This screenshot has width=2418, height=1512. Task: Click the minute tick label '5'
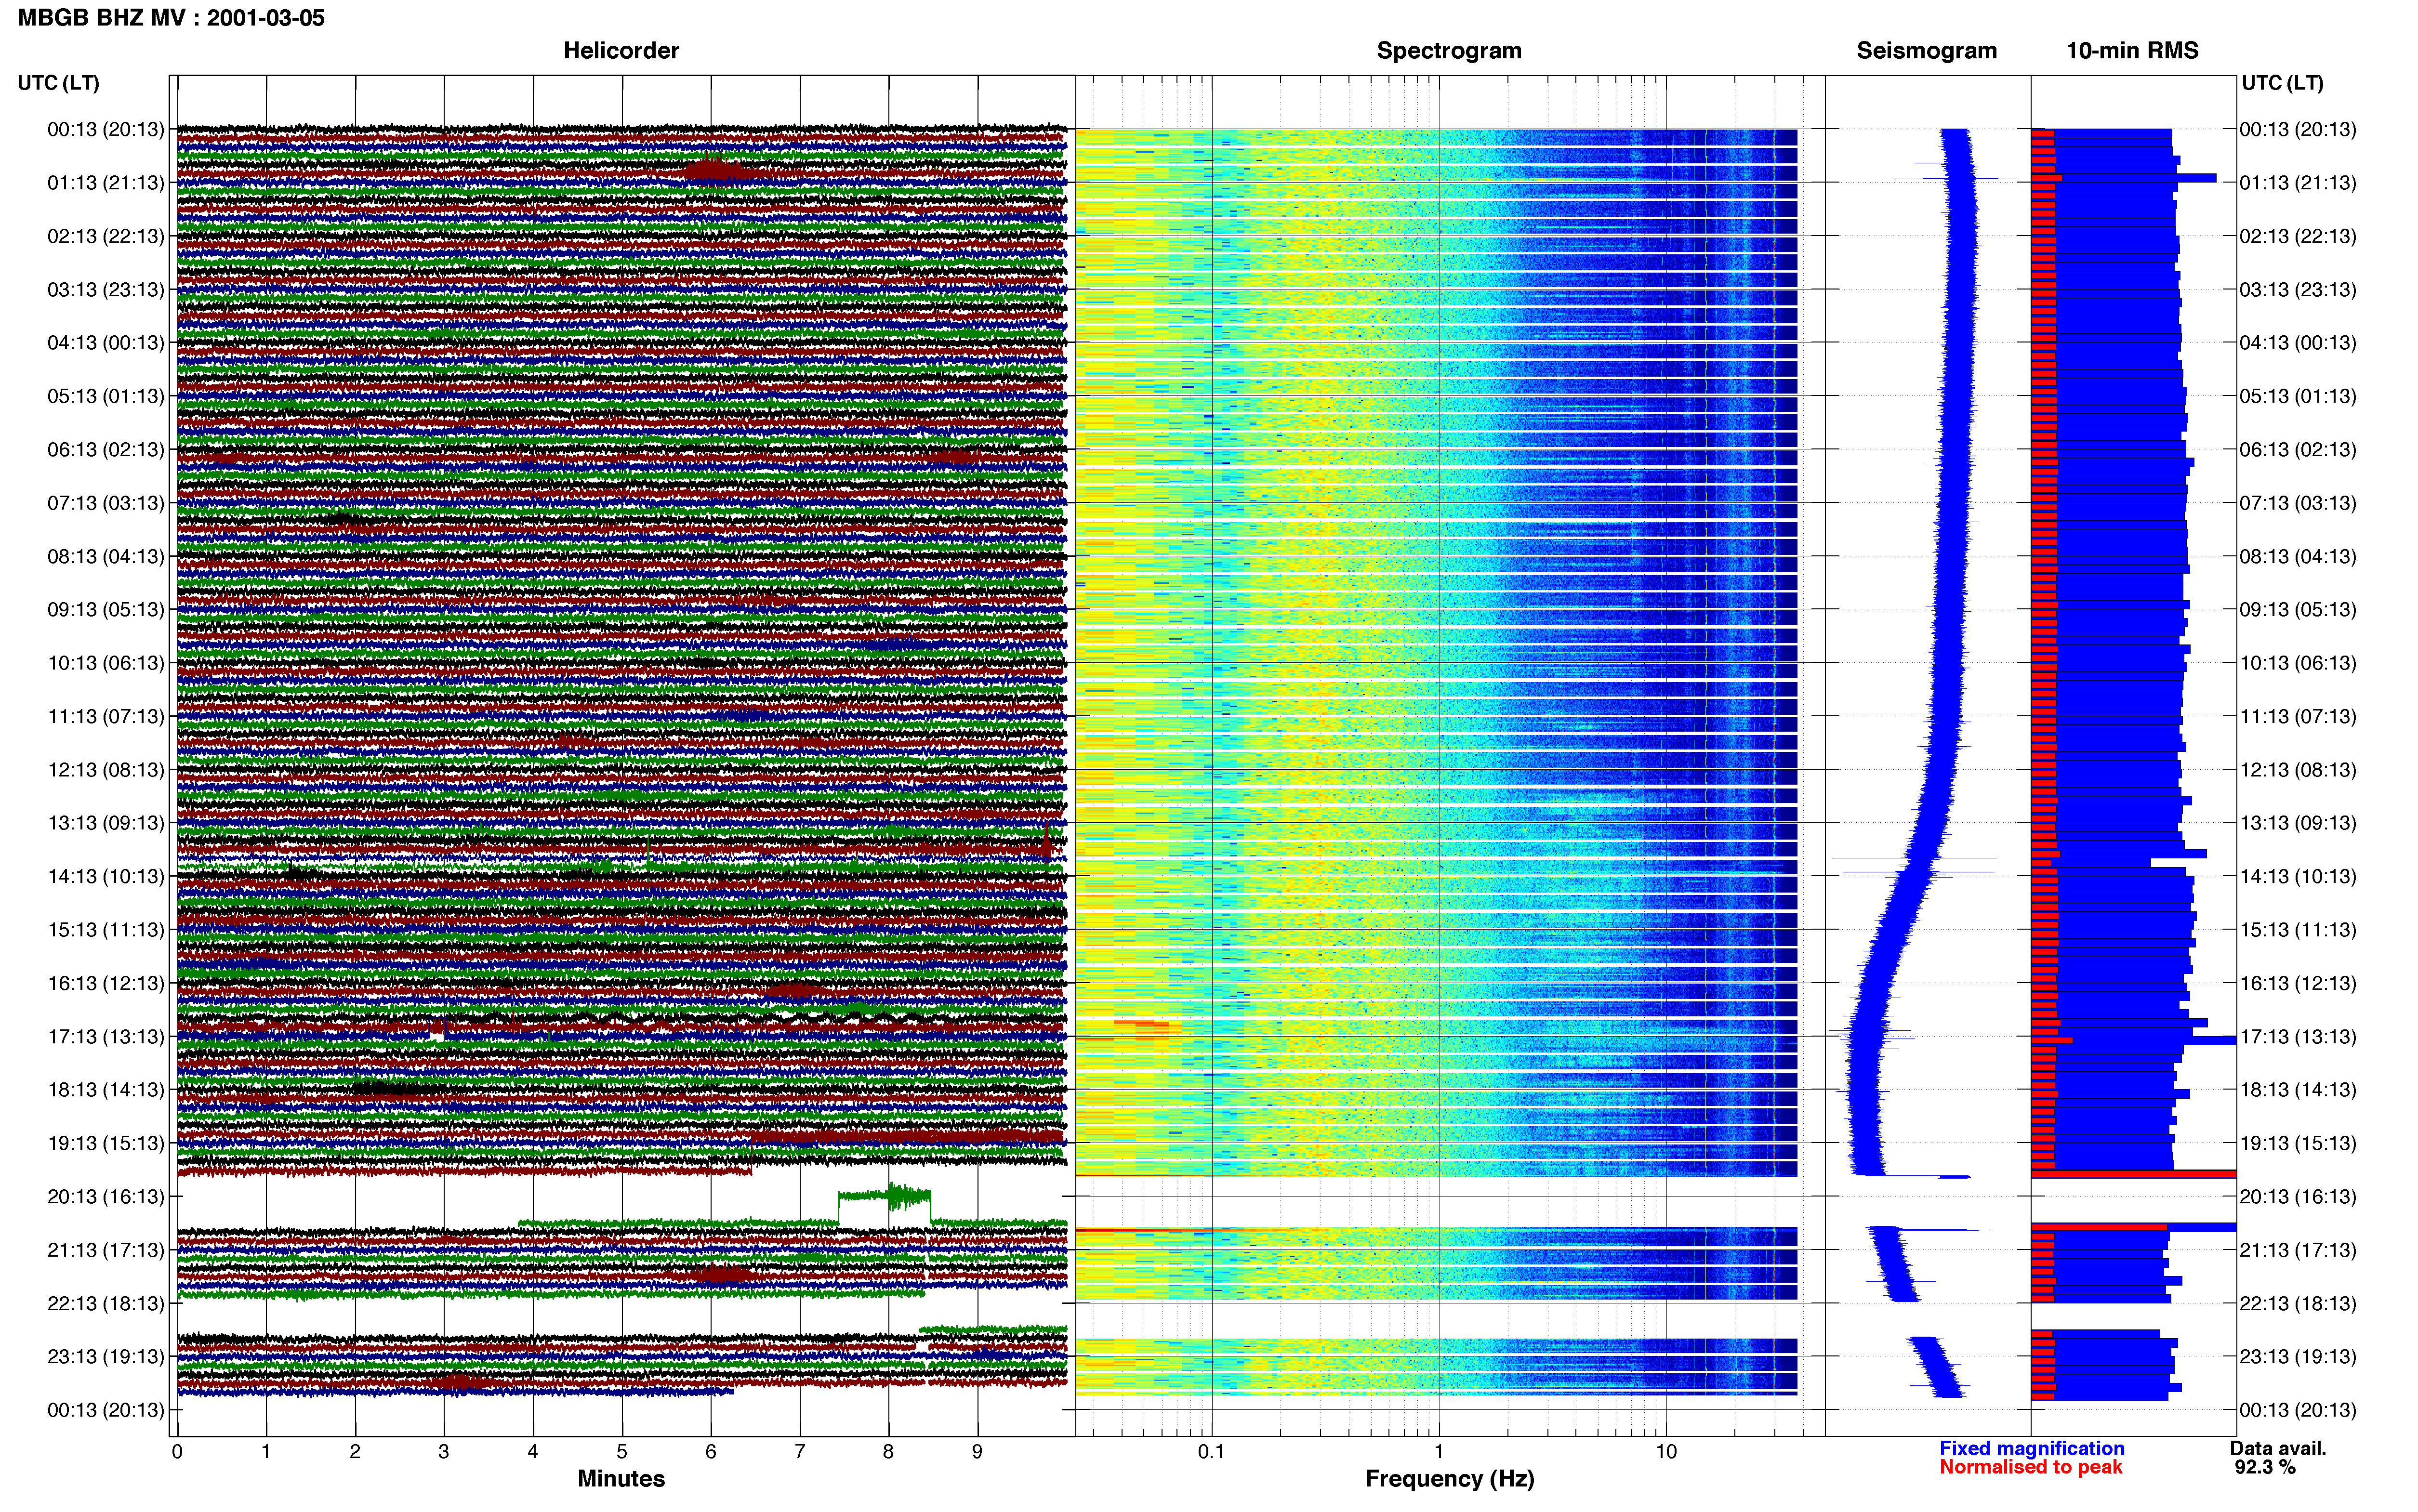pos(622,1452)
